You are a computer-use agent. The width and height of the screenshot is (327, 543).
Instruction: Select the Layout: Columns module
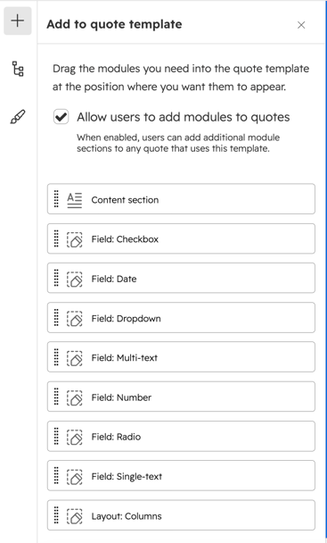pyautogui.click(x=181, y=515)
